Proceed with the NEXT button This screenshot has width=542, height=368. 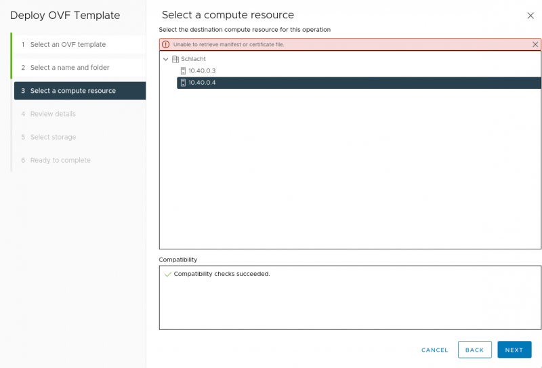[x=514, y=350]
